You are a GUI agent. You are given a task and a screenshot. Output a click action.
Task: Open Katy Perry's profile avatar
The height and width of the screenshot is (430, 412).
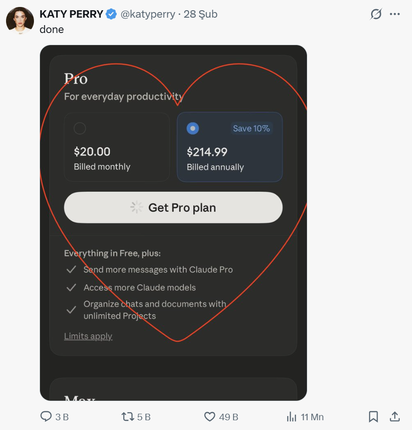coord(20,20)
